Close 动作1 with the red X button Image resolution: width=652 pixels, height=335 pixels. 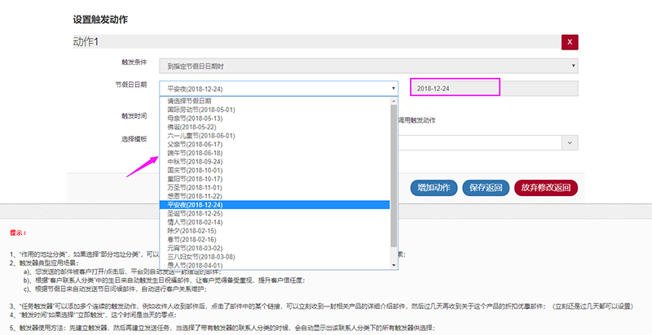tap(569, 42)
